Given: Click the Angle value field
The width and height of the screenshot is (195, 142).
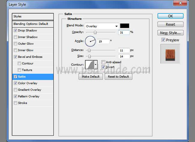Looking at the screenshot, I should (103, 41).
